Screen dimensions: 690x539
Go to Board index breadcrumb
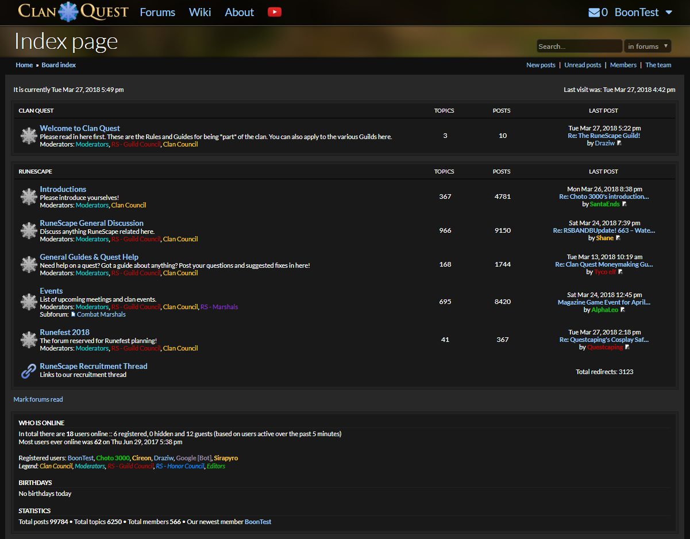pos(59,65)
